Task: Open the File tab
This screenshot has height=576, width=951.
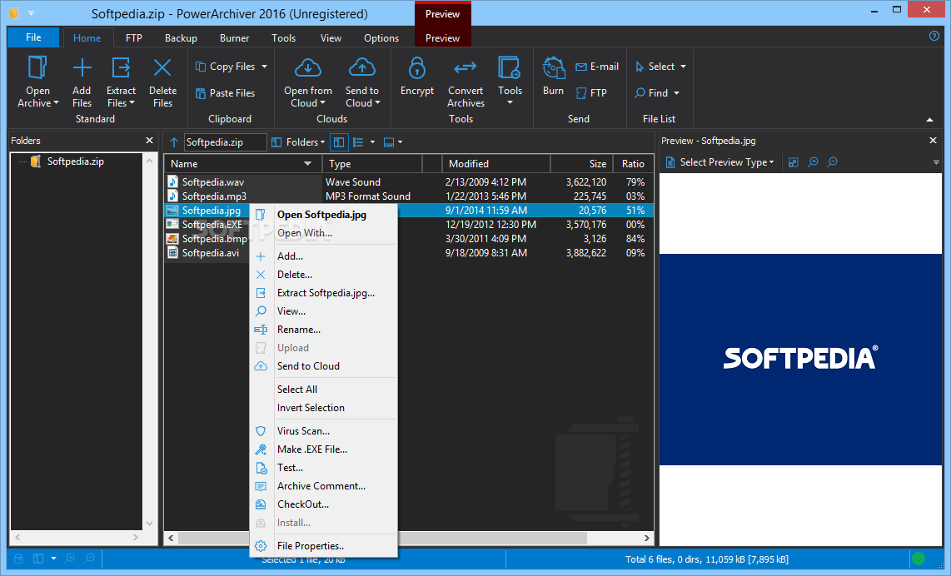Action: coord(33,37)
